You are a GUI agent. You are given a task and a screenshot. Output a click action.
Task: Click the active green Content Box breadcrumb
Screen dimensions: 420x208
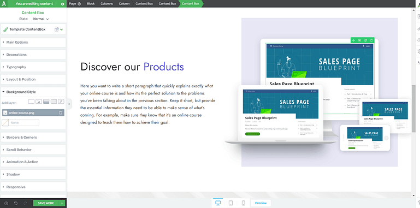(x=191, y=4)
